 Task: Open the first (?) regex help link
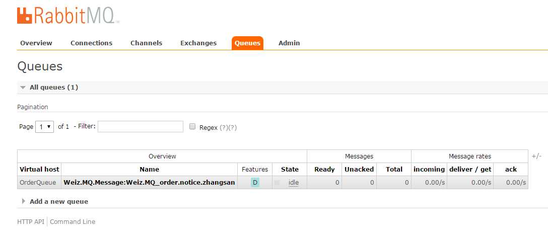224,127
